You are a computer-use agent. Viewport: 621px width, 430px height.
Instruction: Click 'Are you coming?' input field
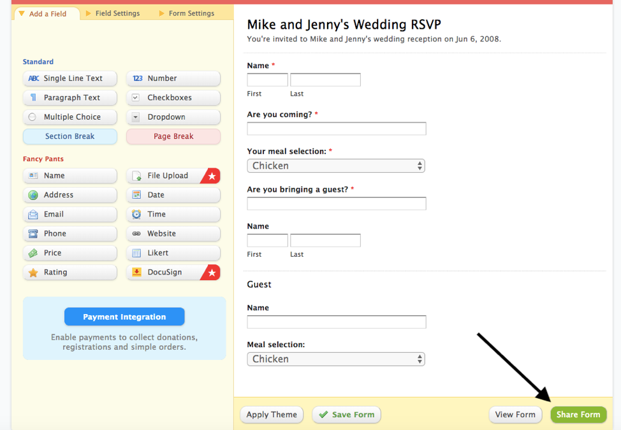tap(337, 129)
